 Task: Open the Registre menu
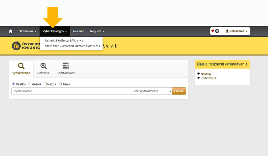point(97,31)
